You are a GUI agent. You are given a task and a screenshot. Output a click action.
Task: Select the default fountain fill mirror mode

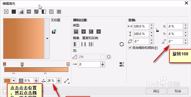76,44
